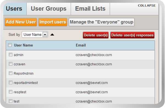Image resolution: width=165 pixels, height=108 pixels.
Task: Click the Email column header
Action: (81, 45)
